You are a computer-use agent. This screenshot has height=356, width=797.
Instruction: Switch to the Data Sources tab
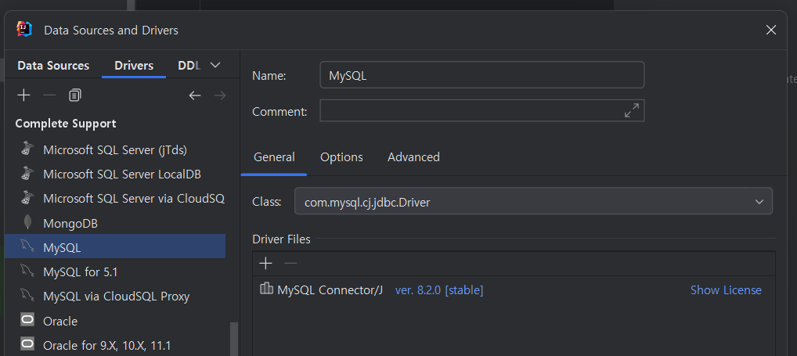click(x=53, y=66)
